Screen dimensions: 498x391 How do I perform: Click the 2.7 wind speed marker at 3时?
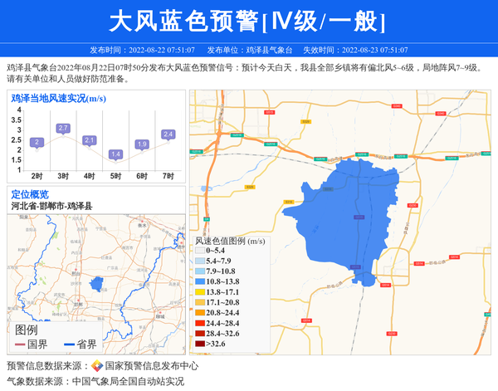(62, 129)
